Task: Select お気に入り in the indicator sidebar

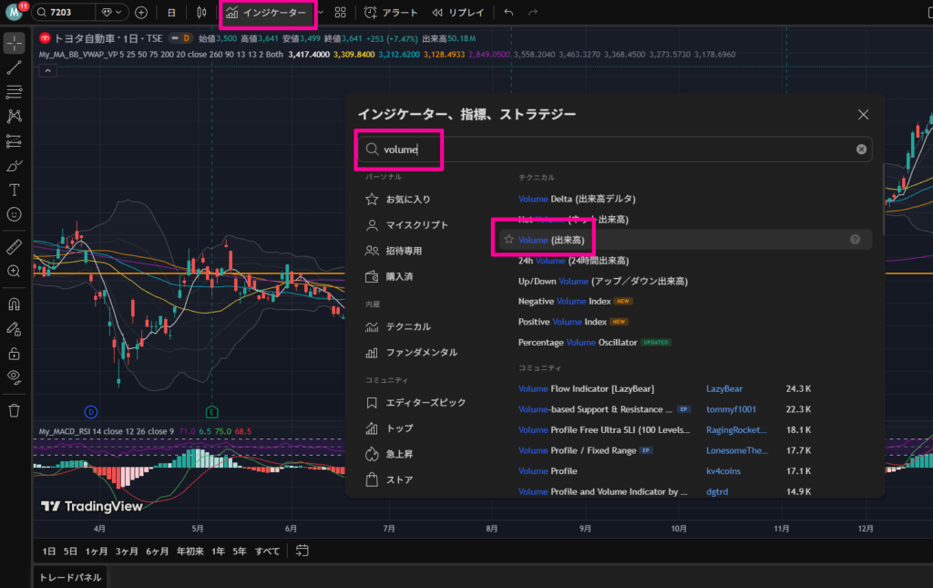Action: click(x=407, y=199)
